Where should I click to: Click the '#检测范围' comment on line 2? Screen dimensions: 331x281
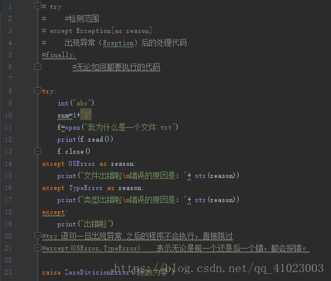pos(81,18)
